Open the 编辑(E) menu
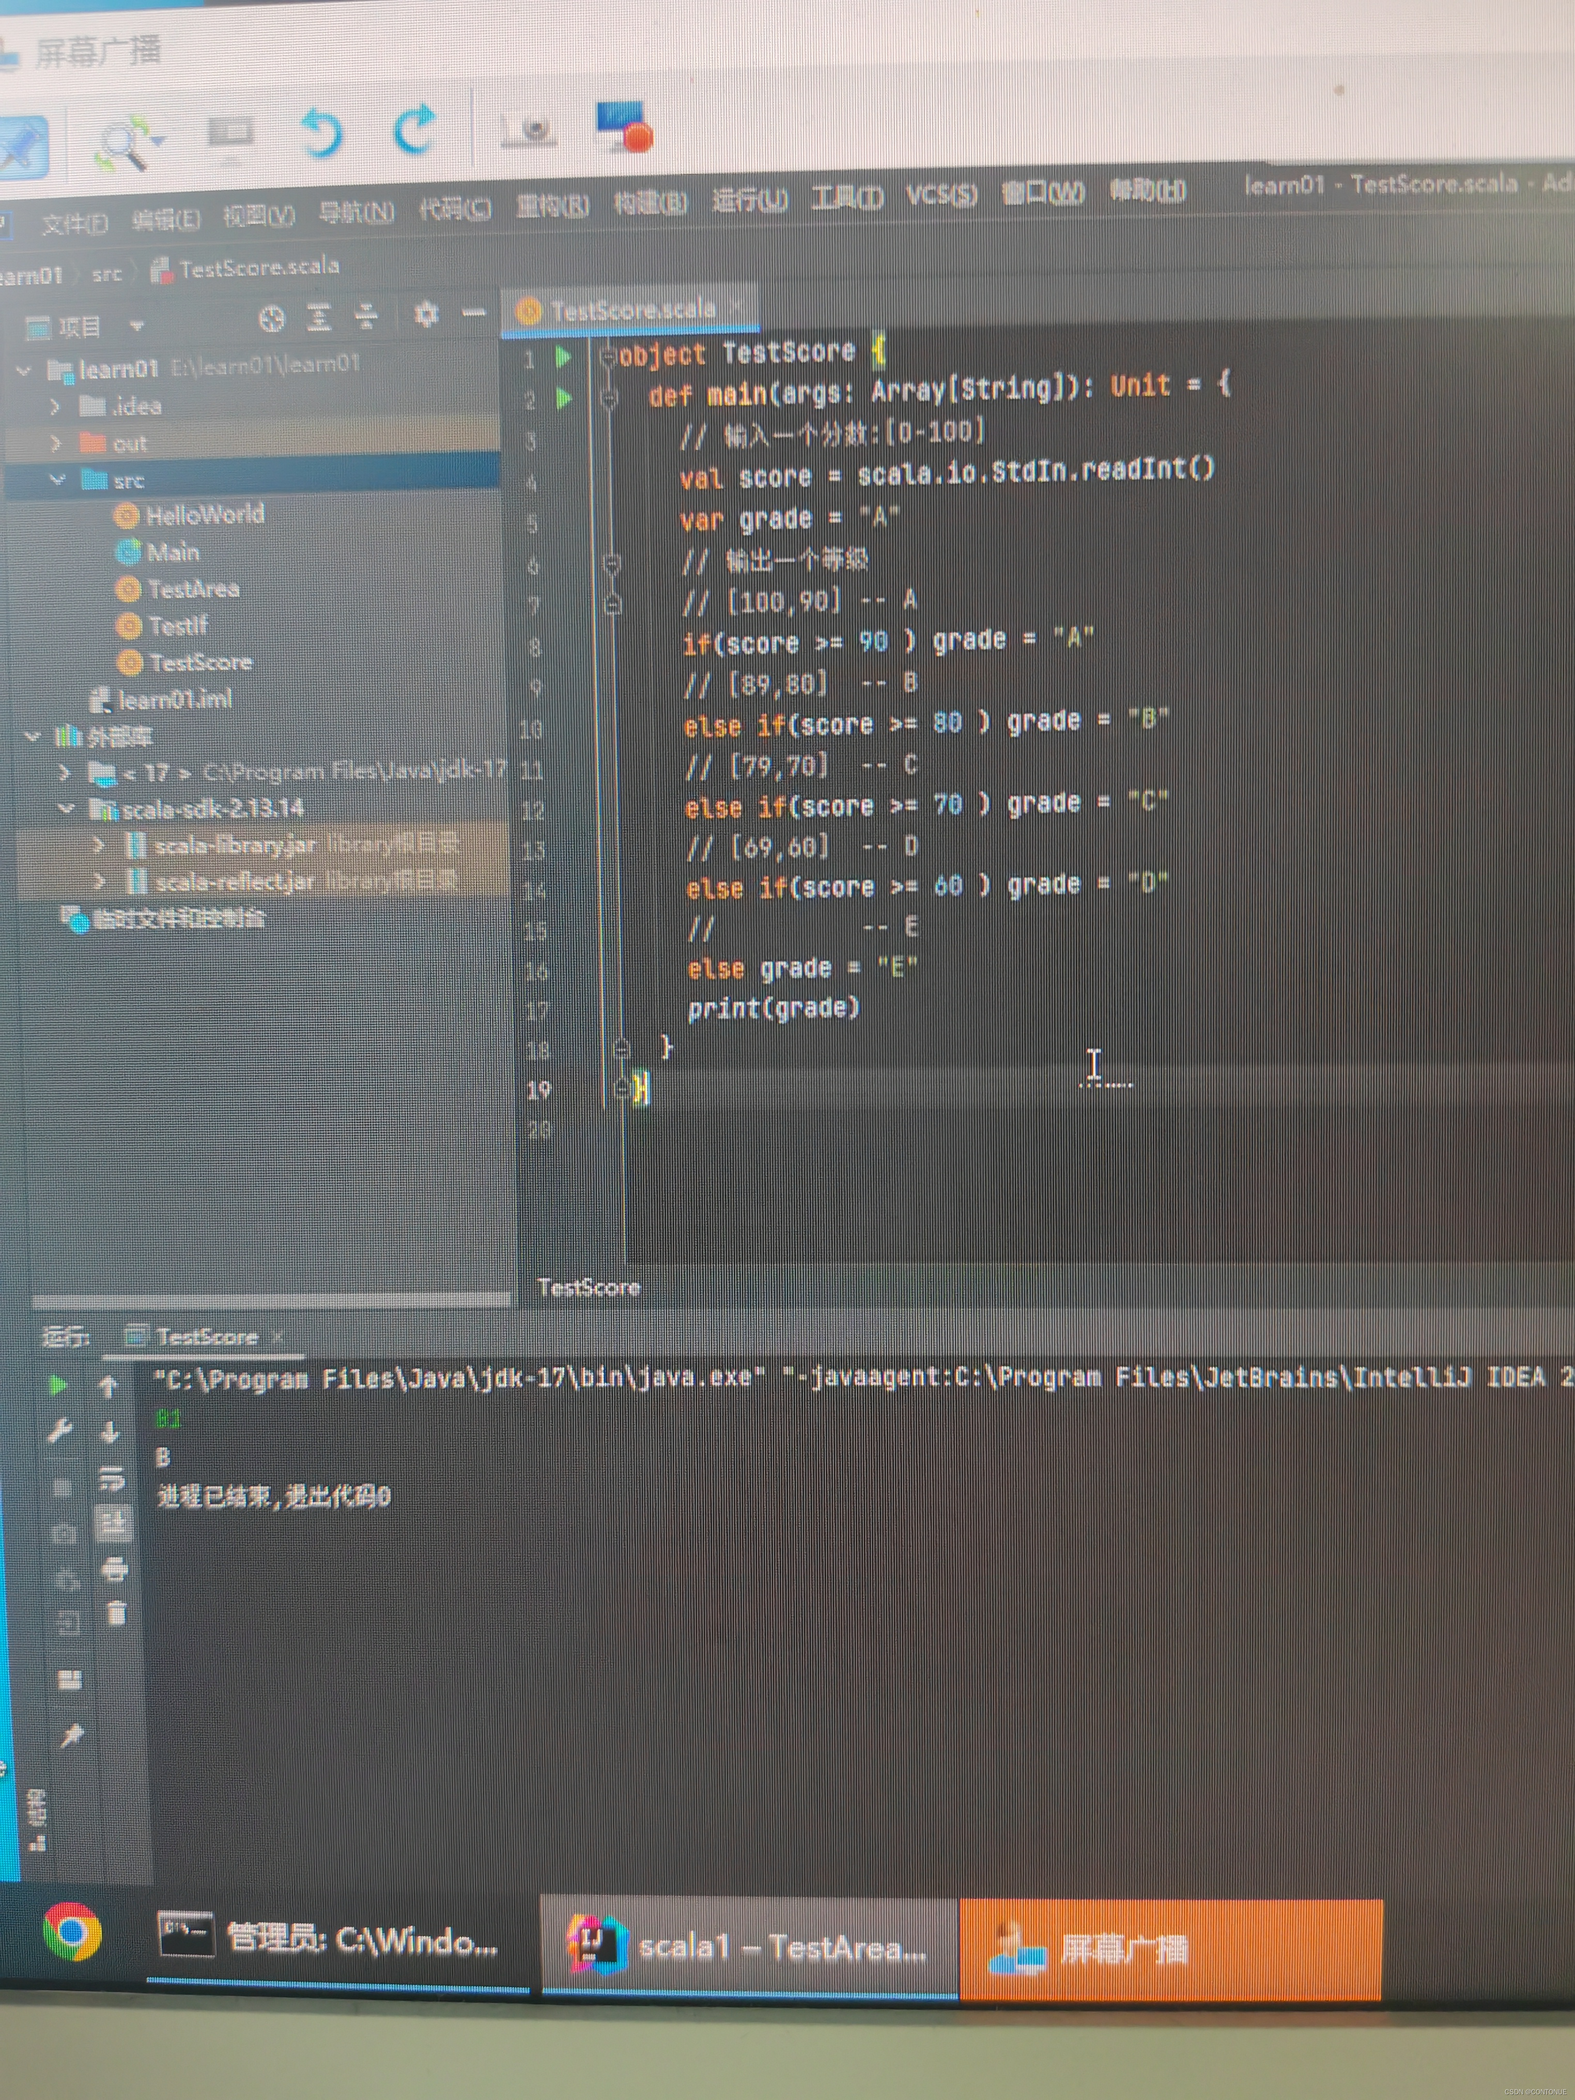The width and height of the screenshot is (1575, 2100). point(166,220)
